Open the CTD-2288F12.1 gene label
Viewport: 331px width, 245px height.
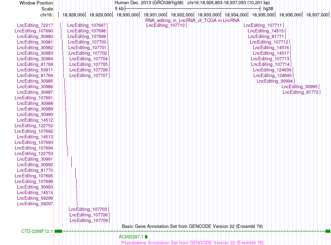point(37,231)
